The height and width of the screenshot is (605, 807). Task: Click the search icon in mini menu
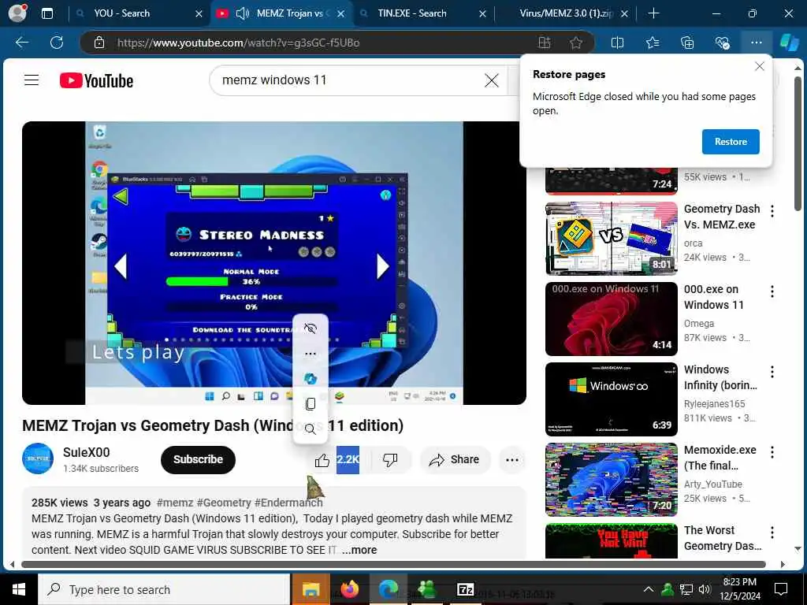coord(311,429)
